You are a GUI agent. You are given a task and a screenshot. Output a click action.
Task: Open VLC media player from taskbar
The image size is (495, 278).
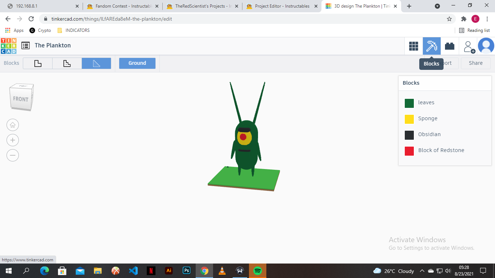pyautogui.click(x=222, y=271)
